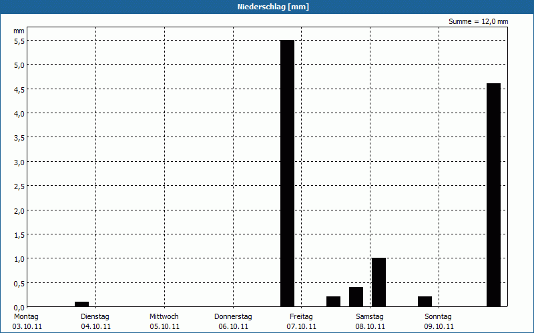The width and height of the screenshot is (534, 333).
Task: Click the 0,0 y-axis value
Action: 19,308
